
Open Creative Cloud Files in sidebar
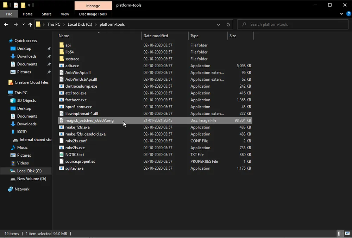coord(31,82)
